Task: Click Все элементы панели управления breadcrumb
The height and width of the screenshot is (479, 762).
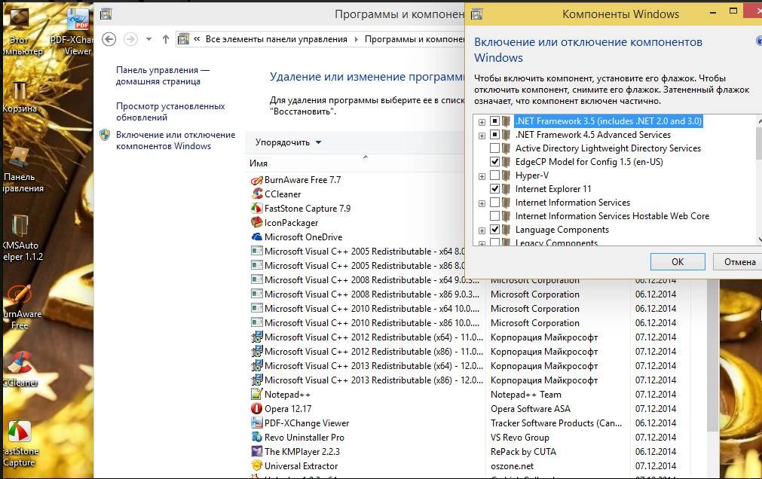Action: [x=276, y=39]
